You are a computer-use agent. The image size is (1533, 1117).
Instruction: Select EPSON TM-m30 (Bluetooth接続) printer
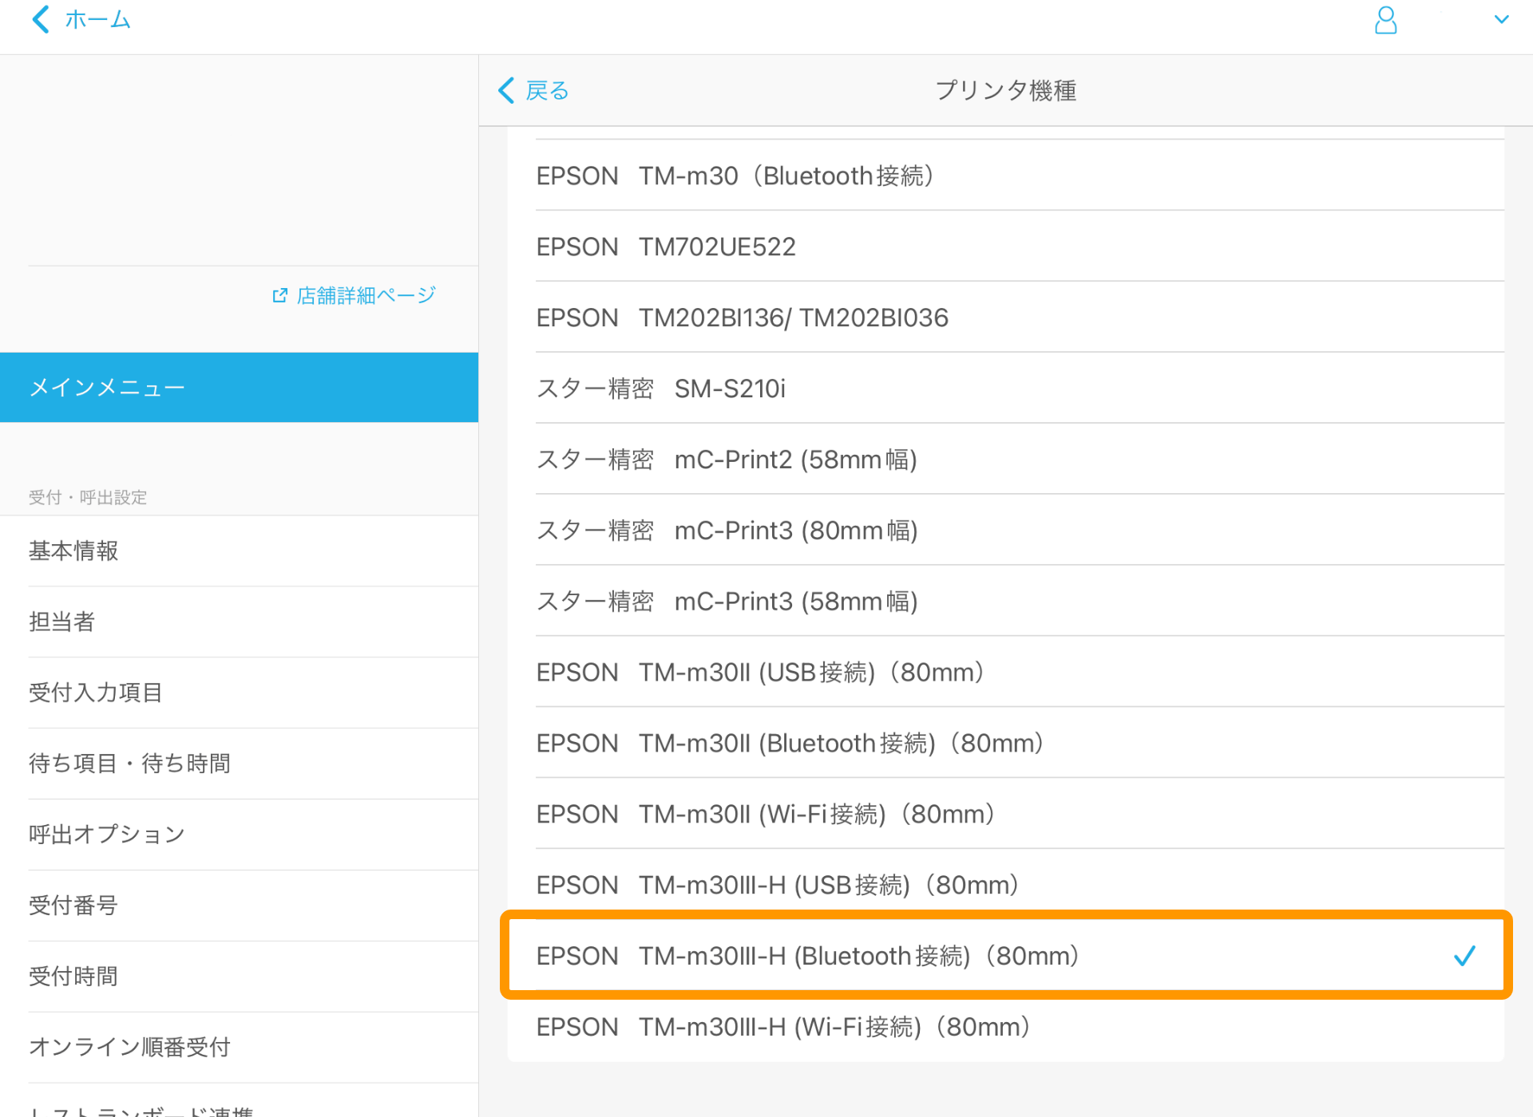click(1005, 176)
